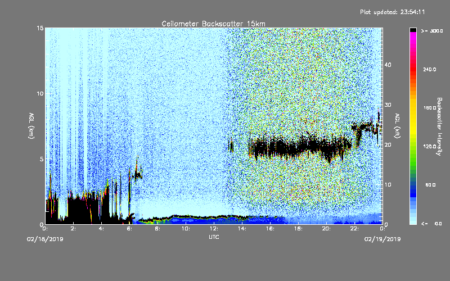Click the 'AGL (km)' axis label
Screen dimensions: 450x281
[31, 125]
